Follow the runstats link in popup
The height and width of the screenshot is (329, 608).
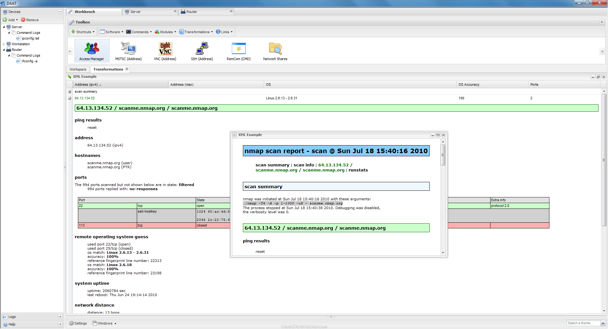pos(358,170)
